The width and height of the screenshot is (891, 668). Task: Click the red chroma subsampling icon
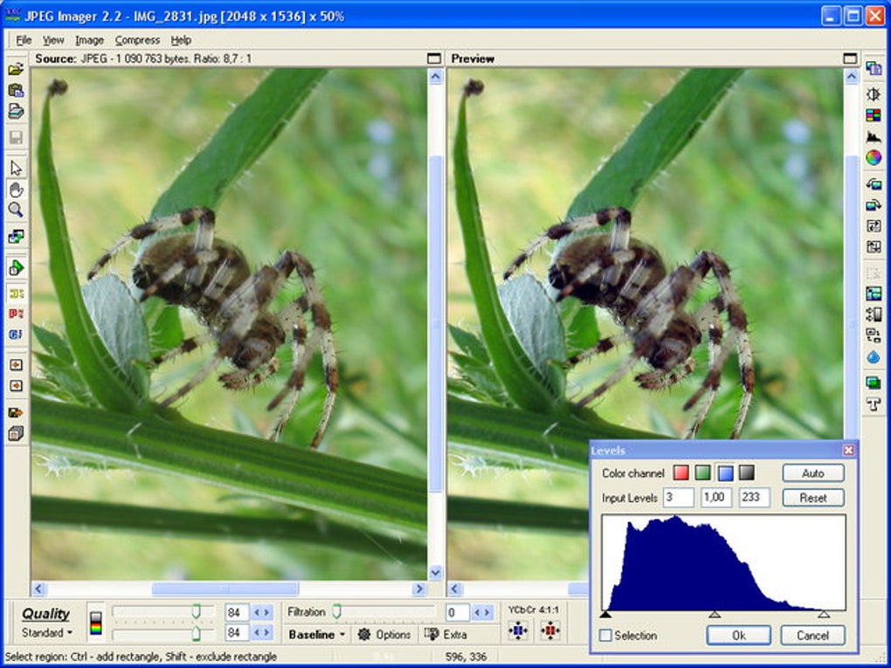pyautogui.click(x=549, y=630)
